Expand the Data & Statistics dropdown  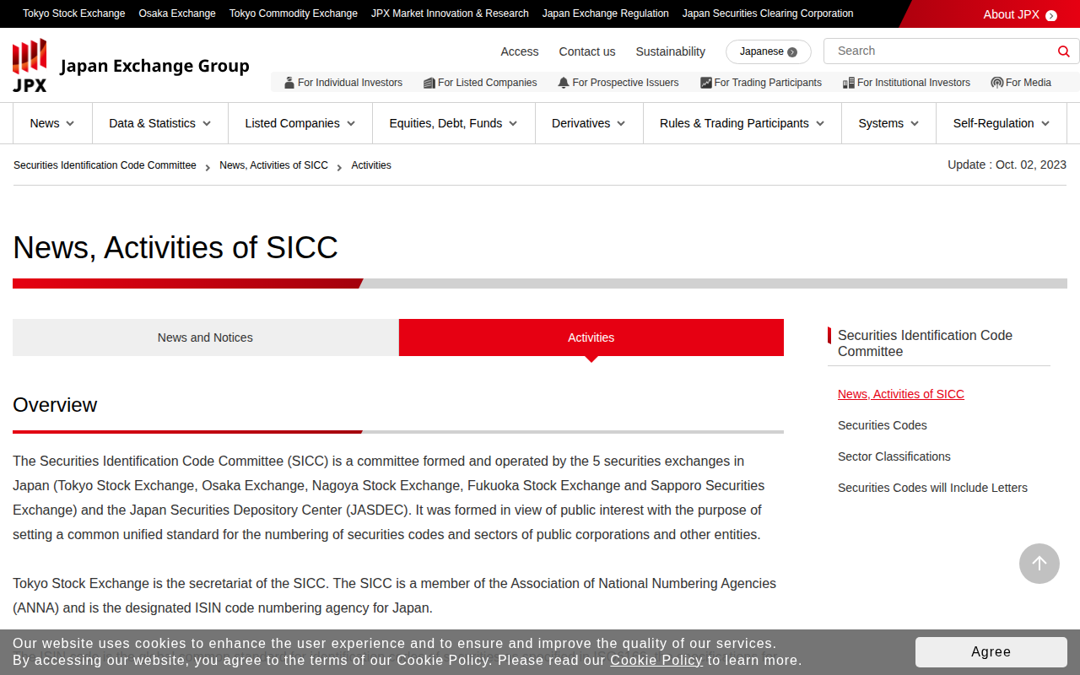point(160,123)
